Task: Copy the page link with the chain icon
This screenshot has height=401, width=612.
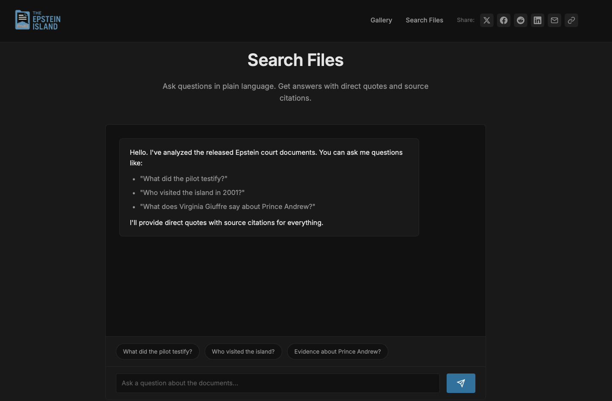Action: [571, 20]
